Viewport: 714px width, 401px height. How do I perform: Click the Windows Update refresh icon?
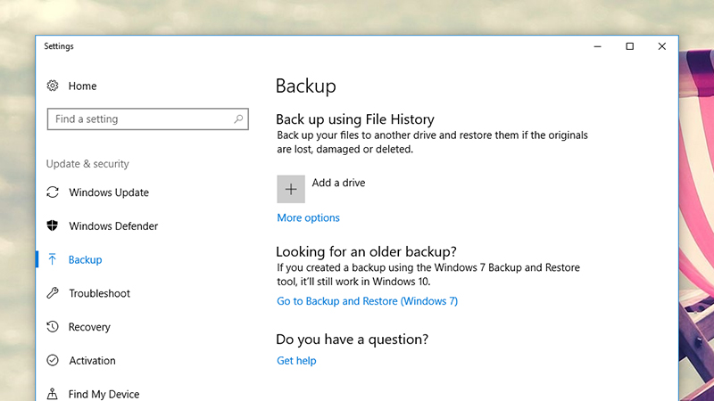pyautogui.click(x=53, y=192)
